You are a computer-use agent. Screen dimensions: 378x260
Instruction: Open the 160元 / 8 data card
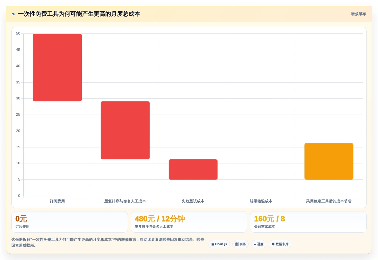click(x=308, y=222)
